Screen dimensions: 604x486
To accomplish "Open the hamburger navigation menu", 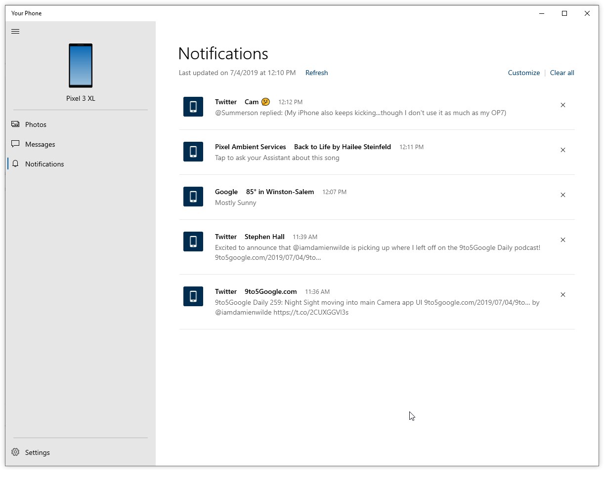I will pyautogui.click(x=15, y=31).
